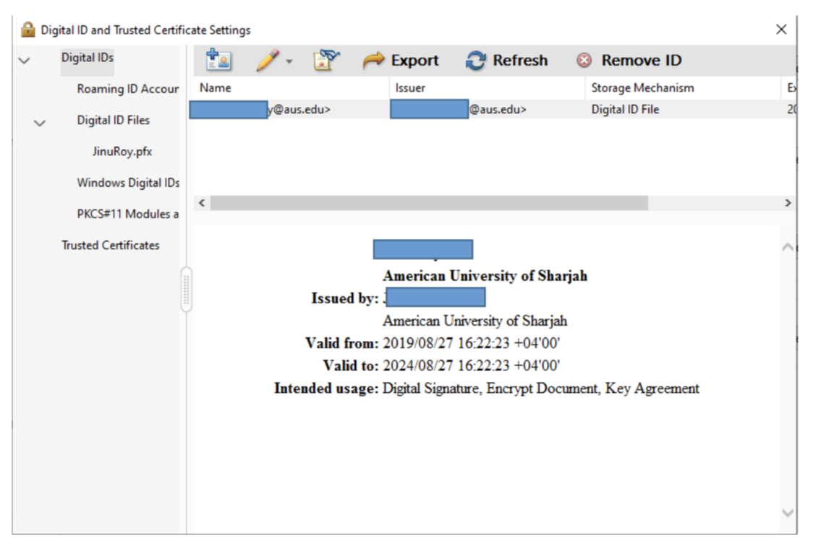Select PKCS#11 Modules tree item
813x546 pixels.
click(x=127, y=214)
